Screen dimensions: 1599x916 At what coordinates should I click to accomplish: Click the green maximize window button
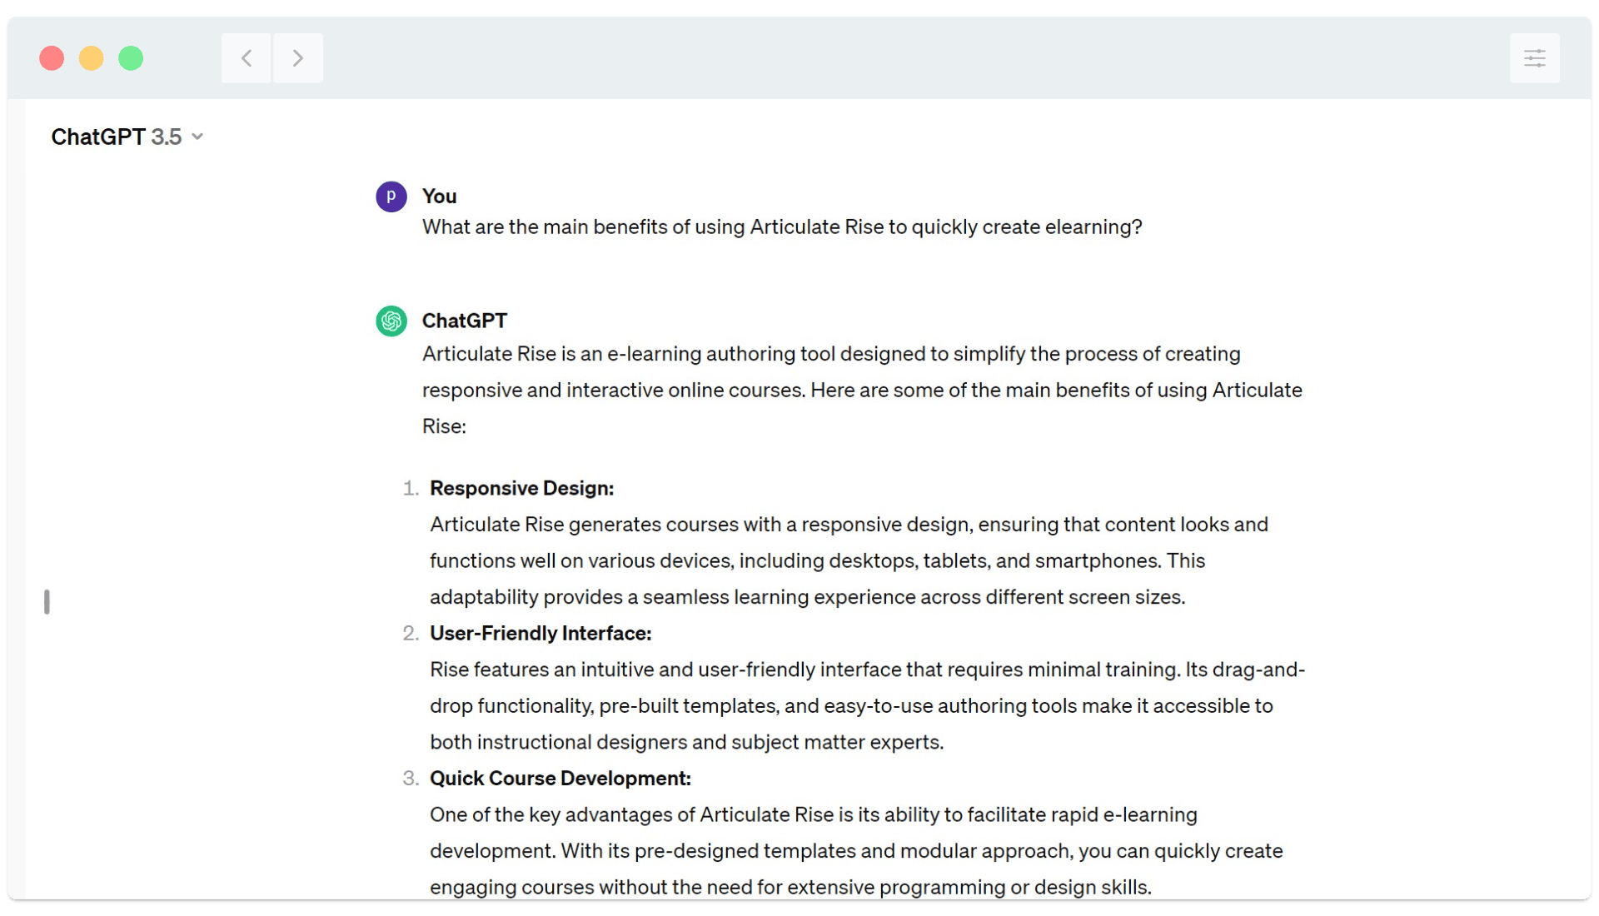pos(131,58)
